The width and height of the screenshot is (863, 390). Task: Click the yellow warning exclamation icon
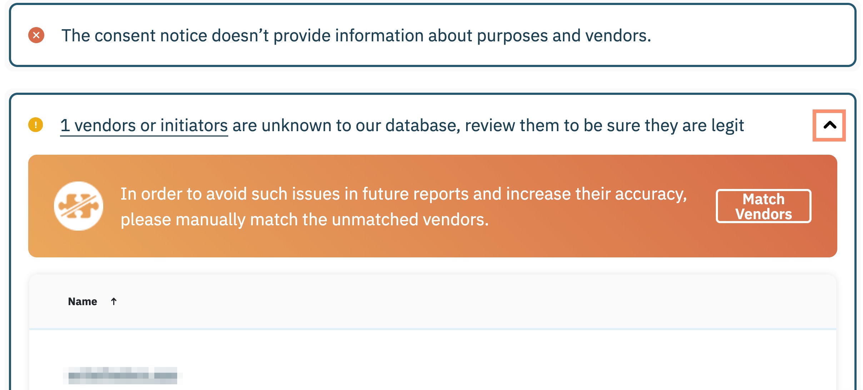[36, 125]
